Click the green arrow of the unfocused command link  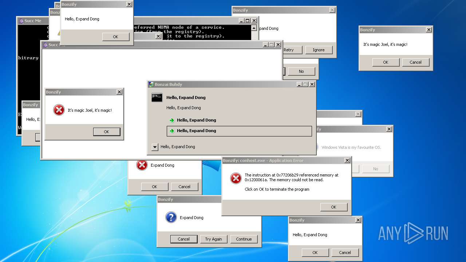[172, 120]
